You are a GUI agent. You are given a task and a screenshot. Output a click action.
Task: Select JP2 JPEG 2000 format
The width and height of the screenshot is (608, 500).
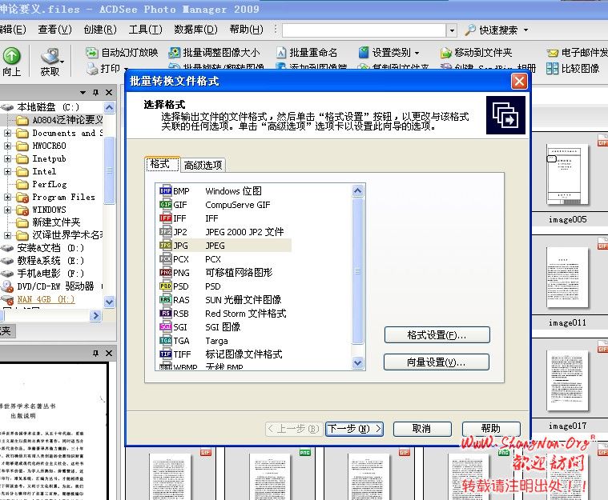click(x=224, y=232)
